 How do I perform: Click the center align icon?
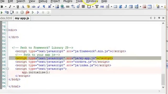click(x=83, y=7)
